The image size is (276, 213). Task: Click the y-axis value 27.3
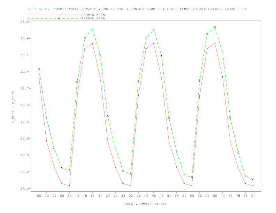[24, 122]
